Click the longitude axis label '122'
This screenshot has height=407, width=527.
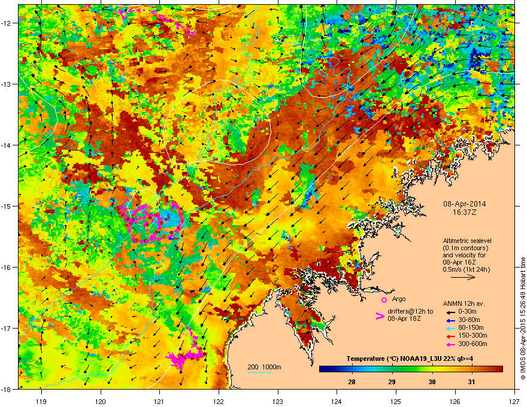click(x=219, y=401)
